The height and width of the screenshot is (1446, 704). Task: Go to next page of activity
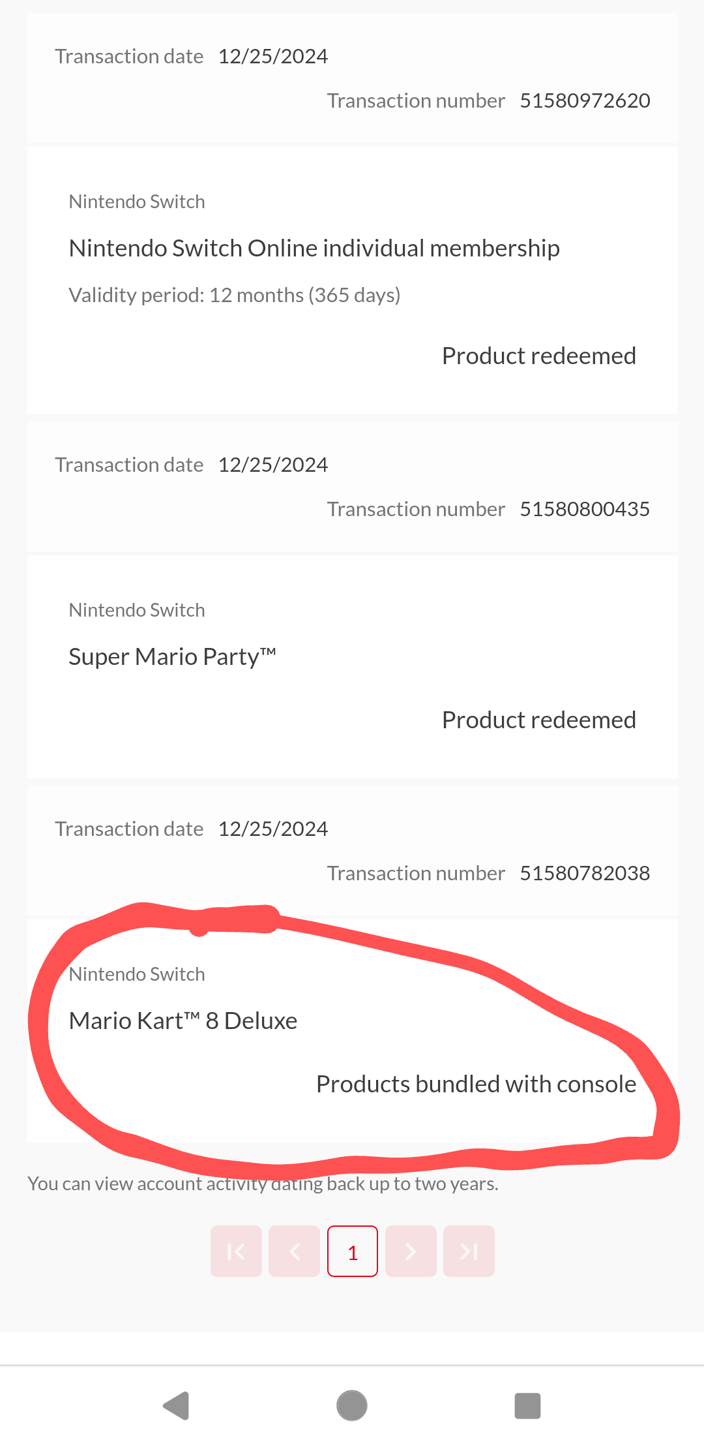click(x=411, y=1251)
